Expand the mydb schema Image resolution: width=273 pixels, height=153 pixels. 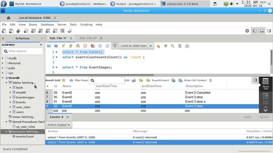tap(3, 58)
